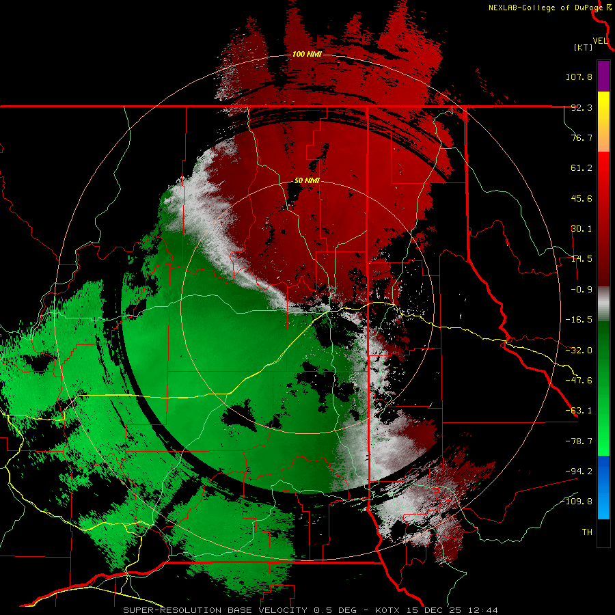The image size is (615, 615).
Task: Select the -78.7 velocity scale value
Action: click(579, 441)
